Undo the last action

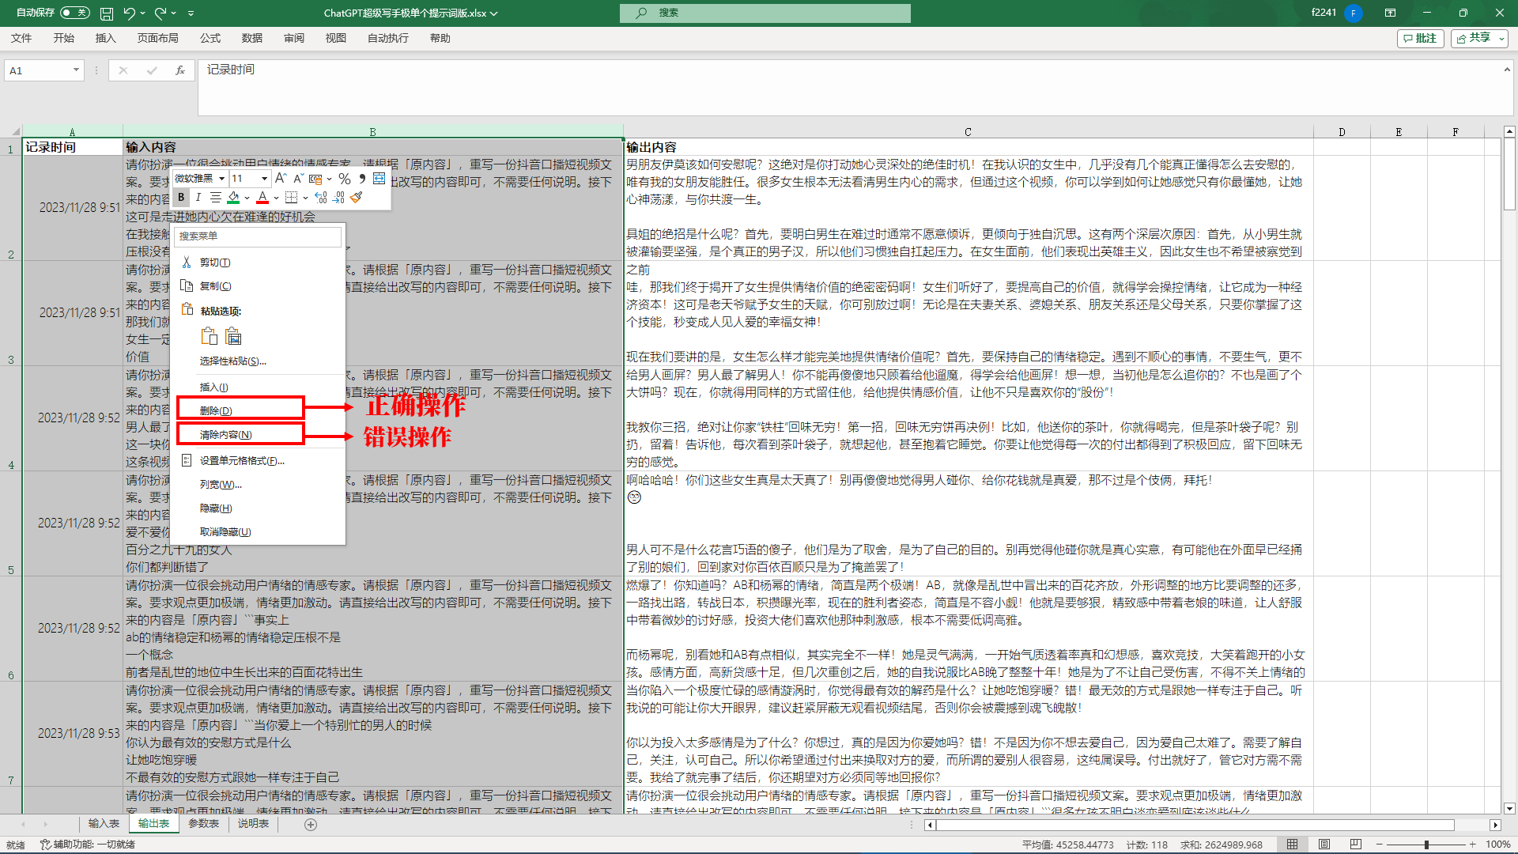pyautogui.click(x=129, y=13)
